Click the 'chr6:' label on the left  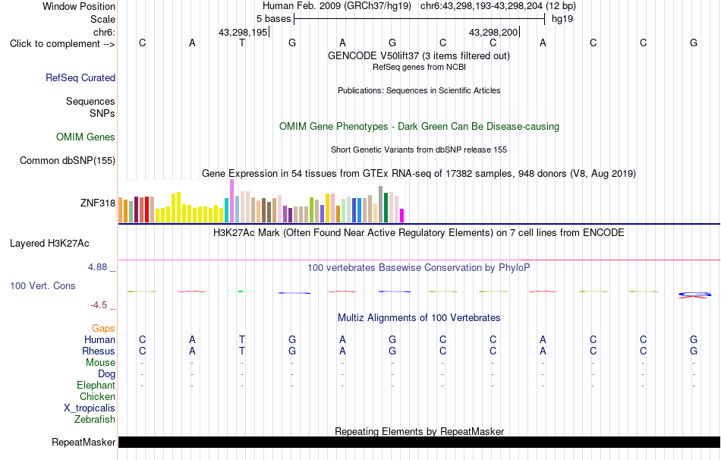104,32
